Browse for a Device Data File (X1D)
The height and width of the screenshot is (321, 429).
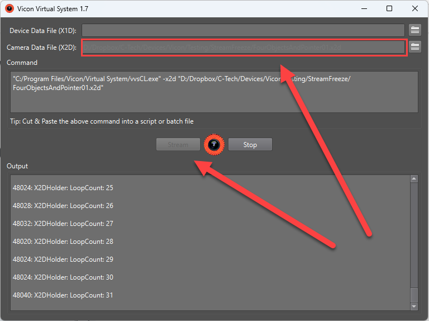[414, 30]
